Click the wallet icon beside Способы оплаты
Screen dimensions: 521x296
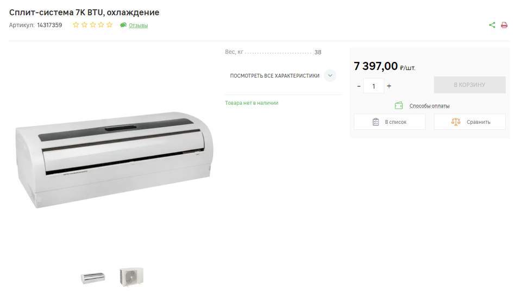pos(399,106)
